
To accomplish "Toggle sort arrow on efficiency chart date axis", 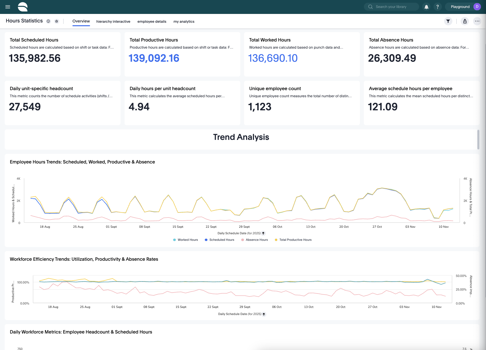I will 264,314.
